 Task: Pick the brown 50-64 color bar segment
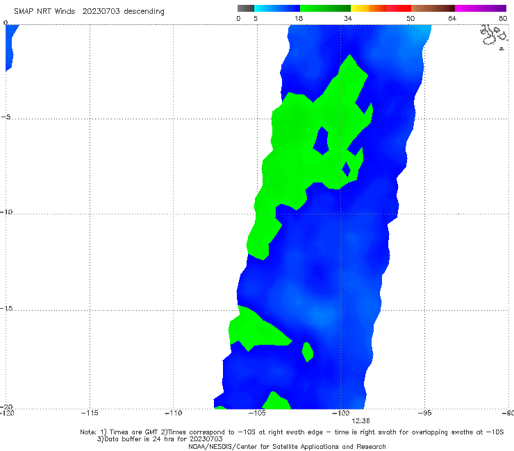(433, 8)
